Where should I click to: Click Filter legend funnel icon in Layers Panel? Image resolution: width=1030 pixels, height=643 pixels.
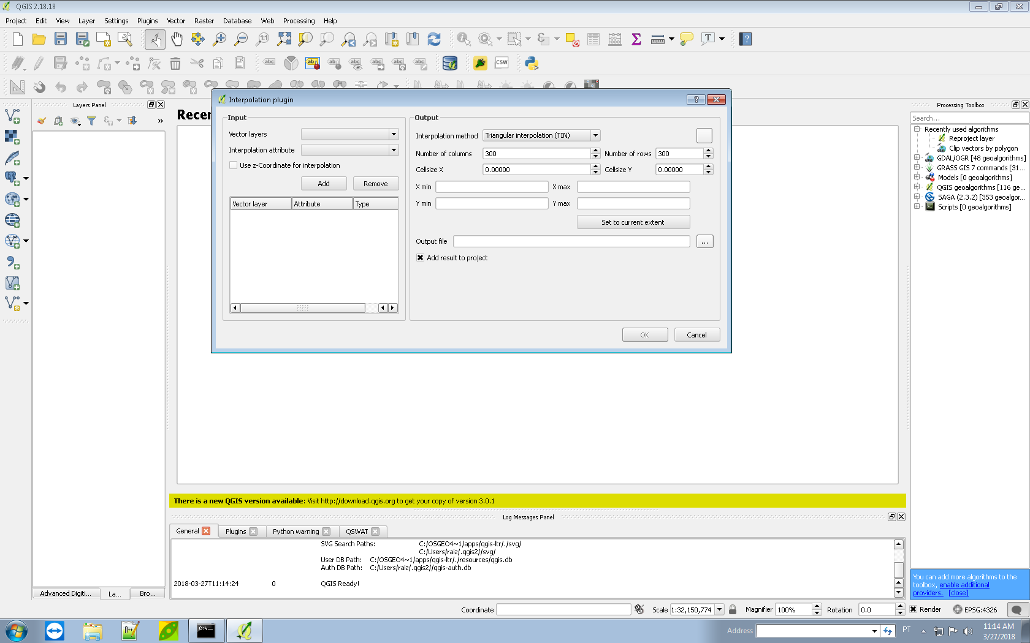(91, 121)
